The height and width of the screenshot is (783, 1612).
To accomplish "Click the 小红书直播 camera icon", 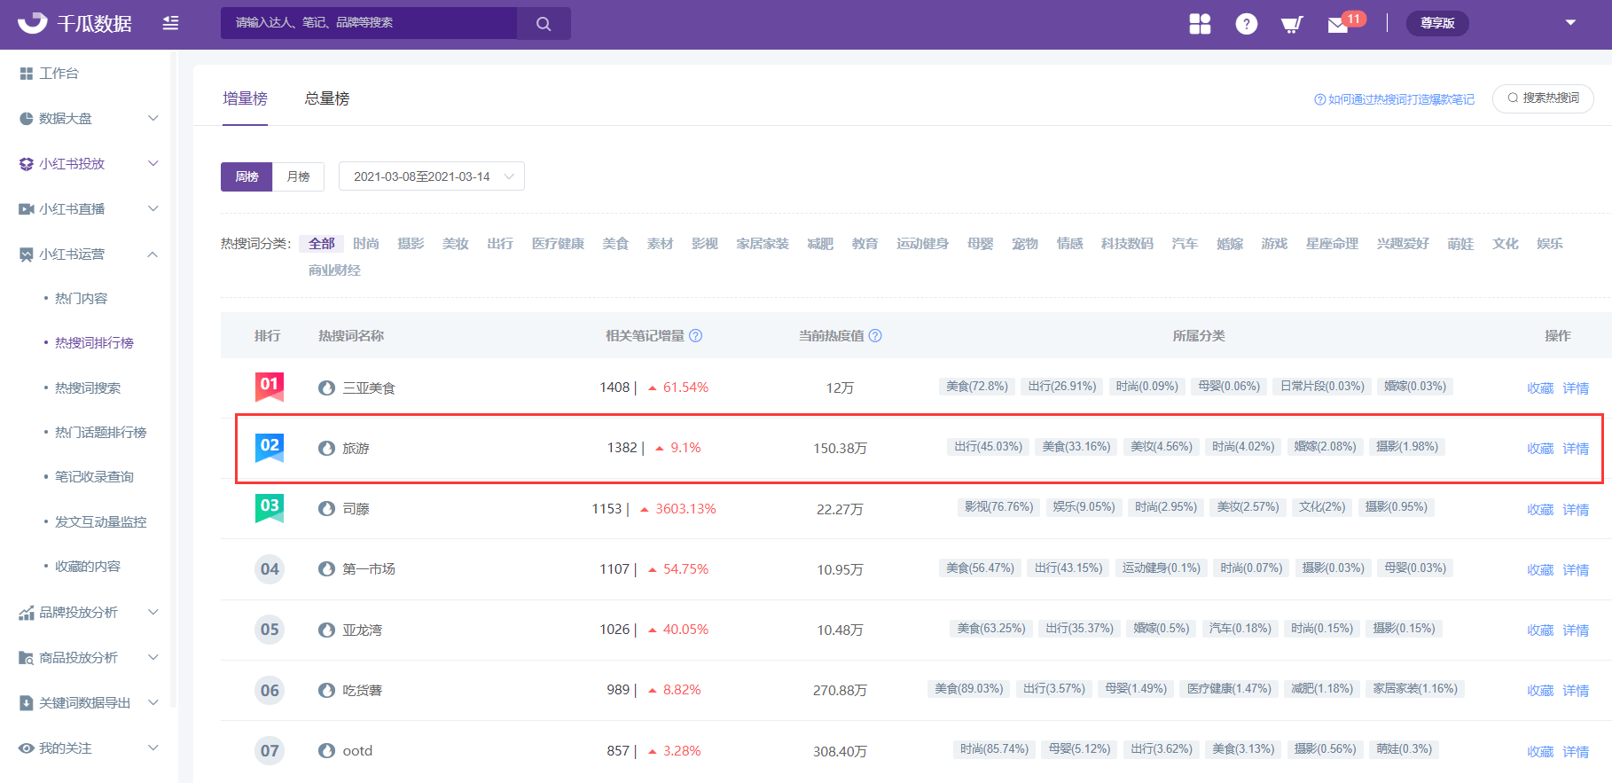I will point(27,209).
